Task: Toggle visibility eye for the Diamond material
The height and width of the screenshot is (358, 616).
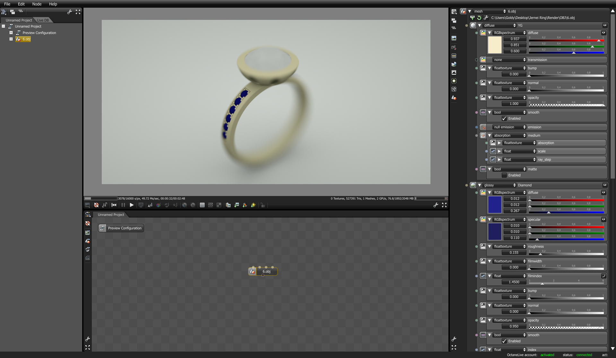Action: pyautogui.click(x=605, y=185)
